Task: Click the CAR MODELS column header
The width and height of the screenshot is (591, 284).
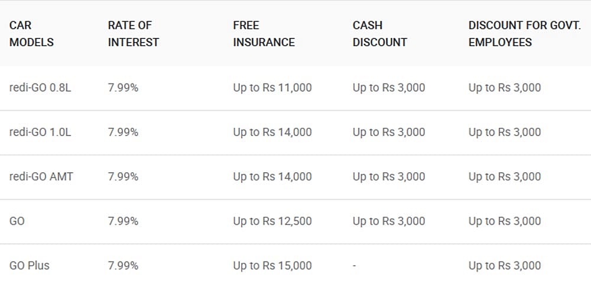Action: 32,34
